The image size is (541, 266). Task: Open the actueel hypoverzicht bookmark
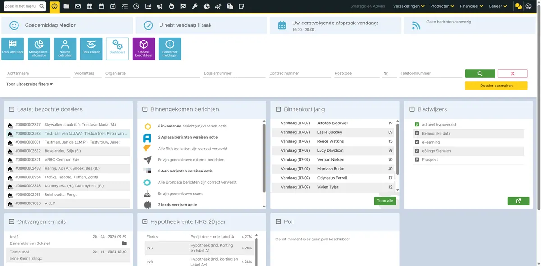point(440,125)
